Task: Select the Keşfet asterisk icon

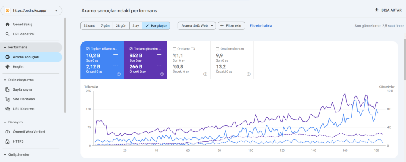Action: (x=8, y=67)
